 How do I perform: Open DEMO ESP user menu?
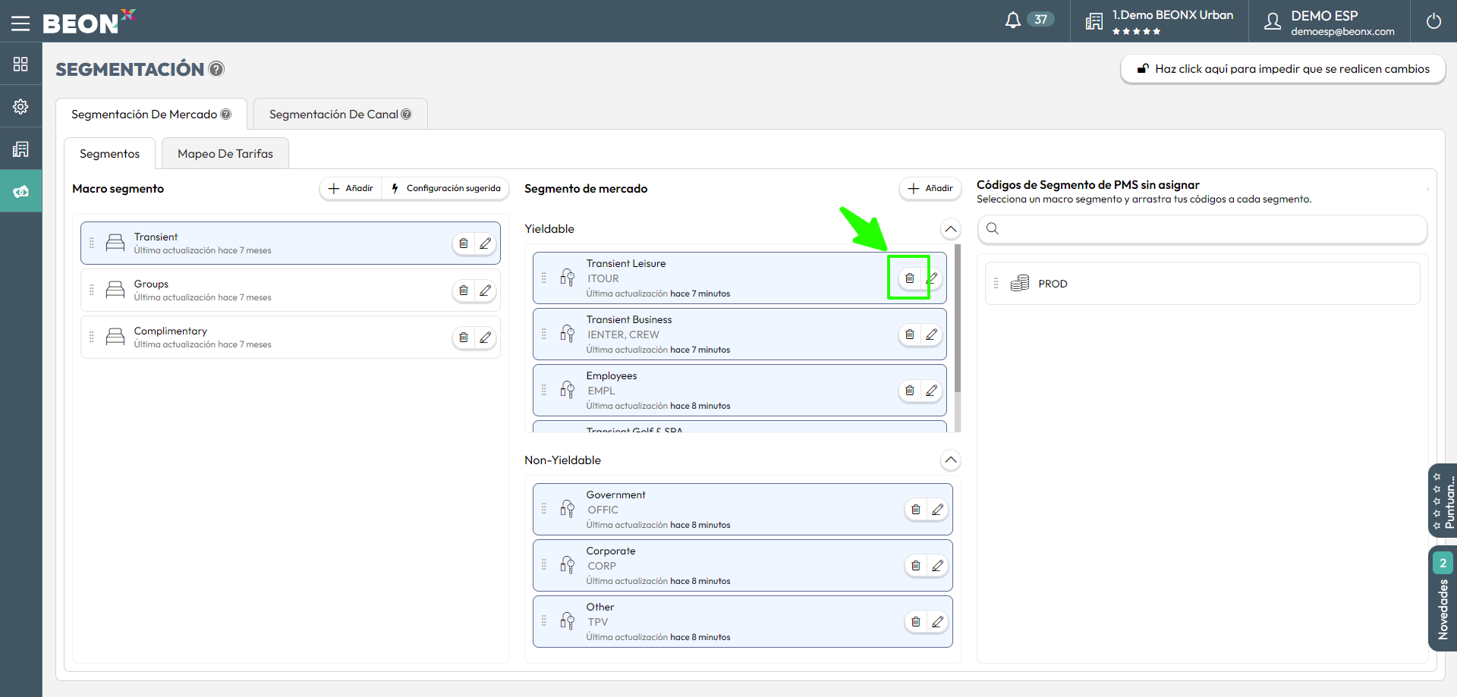(1330, 21)
